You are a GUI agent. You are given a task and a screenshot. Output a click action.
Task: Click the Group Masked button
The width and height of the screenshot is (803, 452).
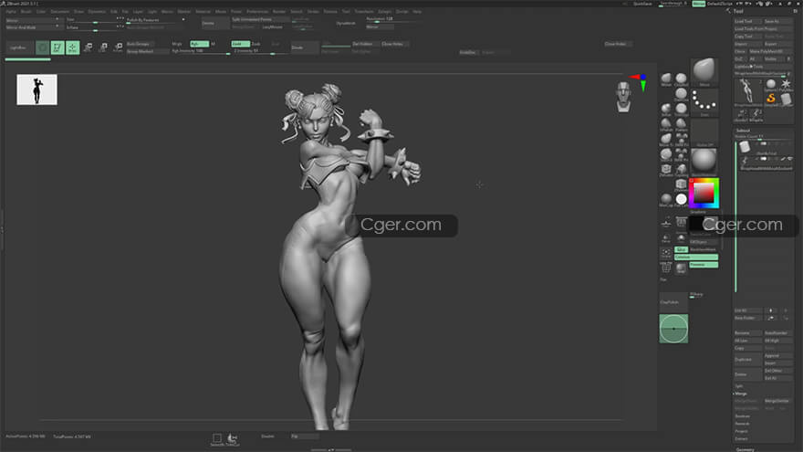[x=147, y=52]
